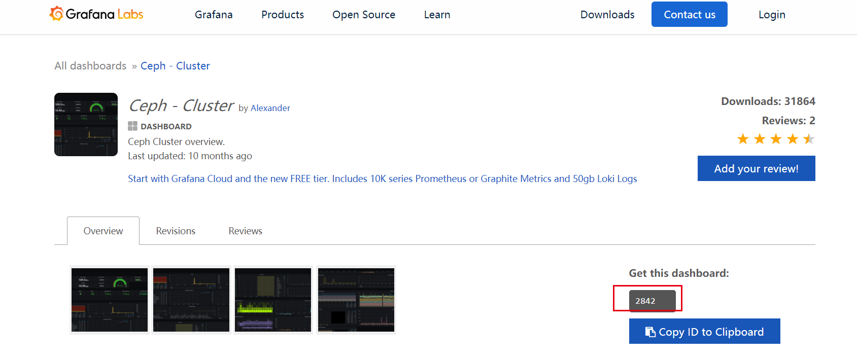Click the 'Get this dashboard:' heading

(679, 273)
